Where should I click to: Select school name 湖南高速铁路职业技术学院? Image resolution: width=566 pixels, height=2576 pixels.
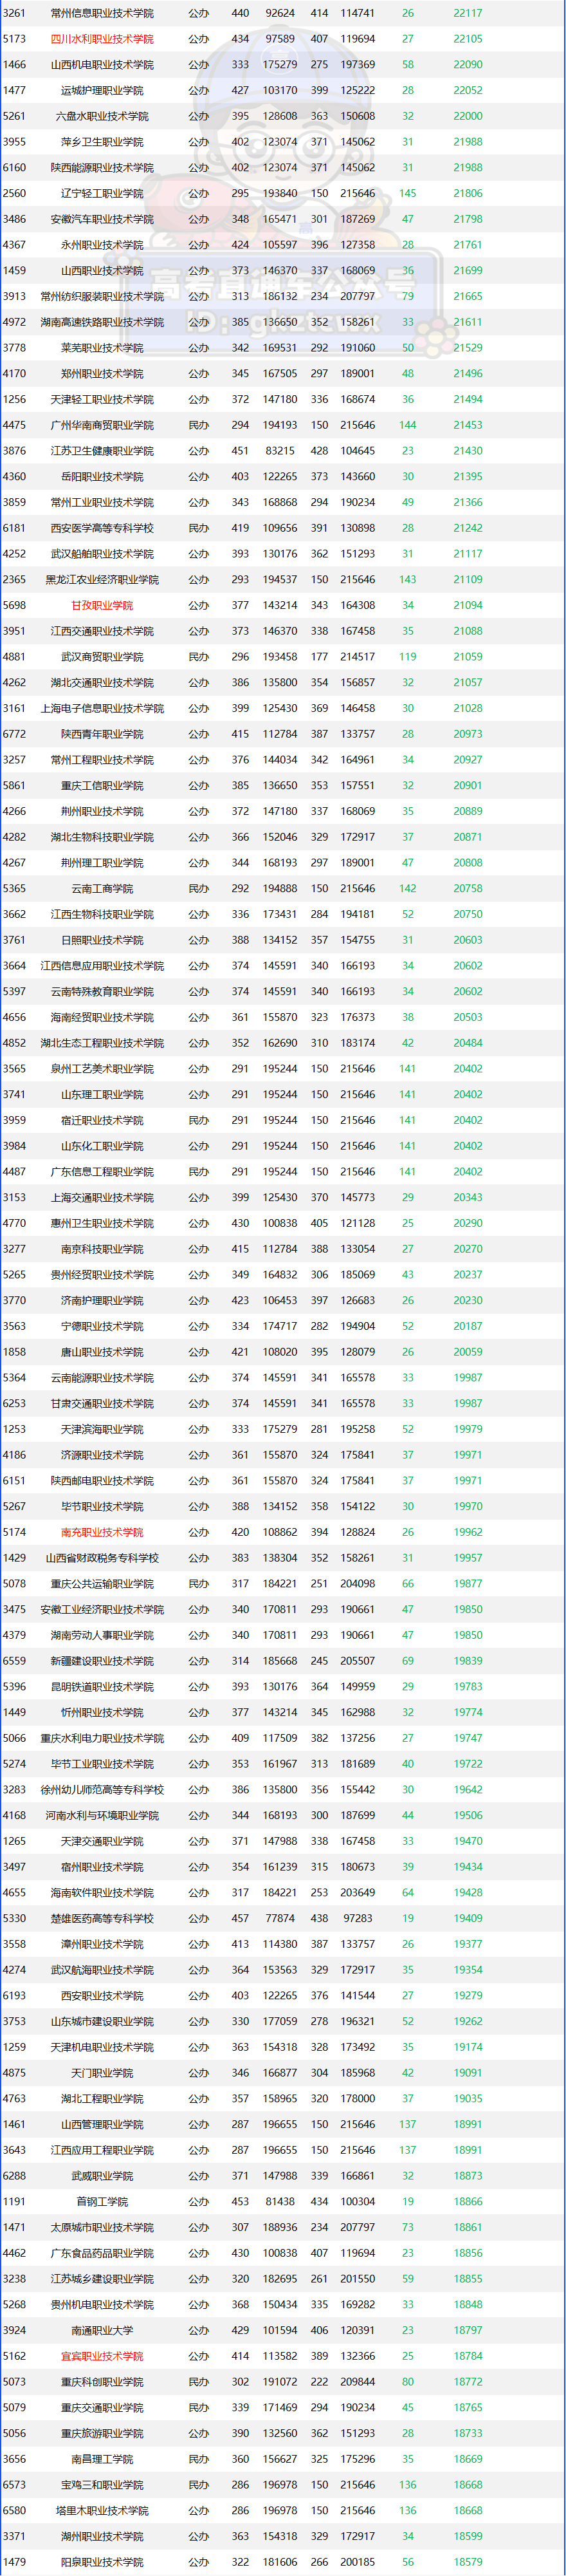coord(102,322)
